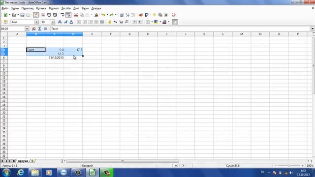Sort the selection descending

click(133, 15)
